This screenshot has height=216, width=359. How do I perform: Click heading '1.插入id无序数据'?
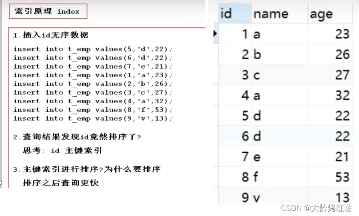tap(51, 35)
